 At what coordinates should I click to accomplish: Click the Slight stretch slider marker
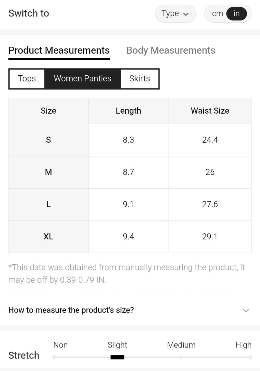click(x=117, y=357)
